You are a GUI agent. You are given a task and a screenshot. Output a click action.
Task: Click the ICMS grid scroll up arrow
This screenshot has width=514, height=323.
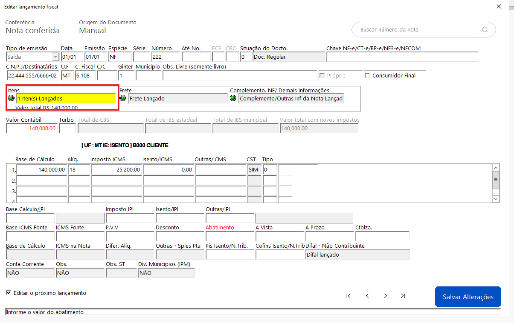[x=496, y=168]
